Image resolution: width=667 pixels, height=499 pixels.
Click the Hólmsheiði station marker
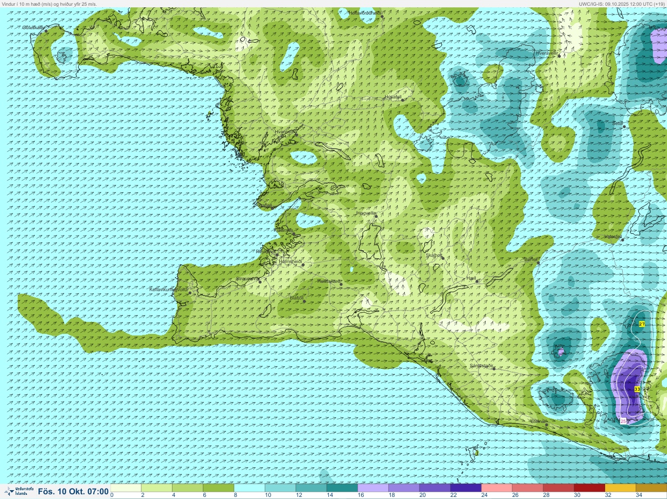click(x=303, y=265)
